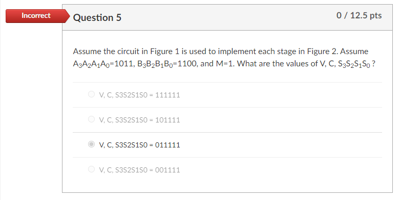Image resolution: width=400 pixels, height=200 pixels.
Task: Click the words 'Figure 1' in the question
Action: [165, 52]
